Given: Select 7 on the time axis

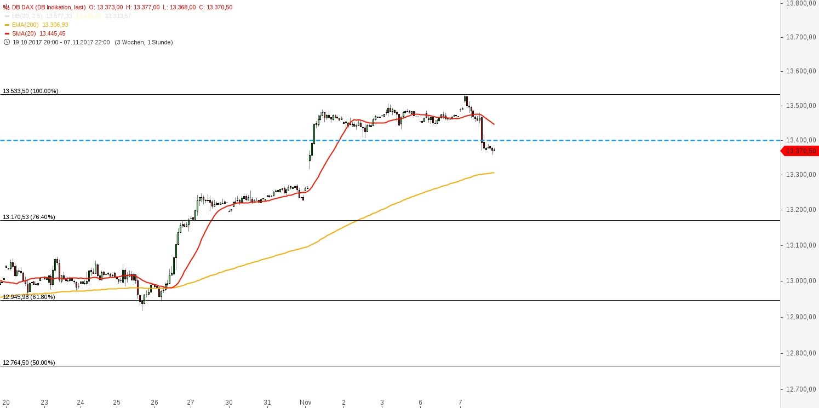Looking at the screenshot, I should coord(460,402).
